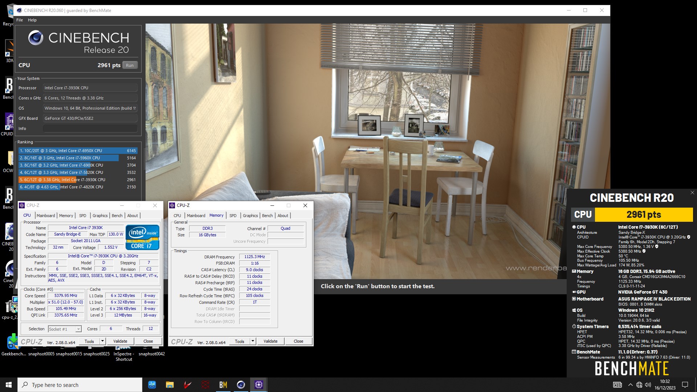
Task: Switch to Graphics tab in left CPU-Z window
Action: point(100,216)
